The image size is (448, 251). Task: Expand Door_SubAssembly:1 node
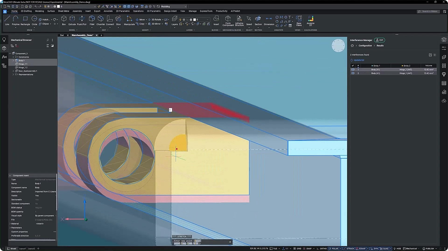13,71
